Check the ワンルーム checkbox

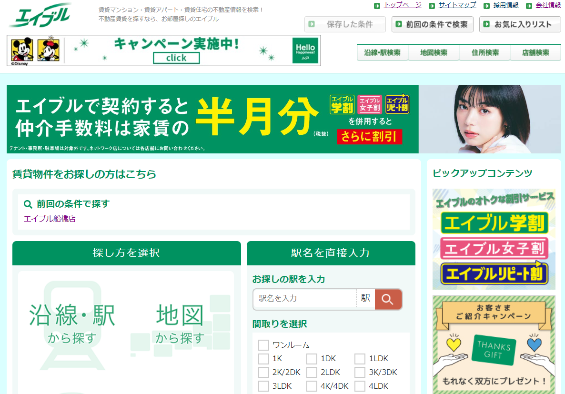263,345
